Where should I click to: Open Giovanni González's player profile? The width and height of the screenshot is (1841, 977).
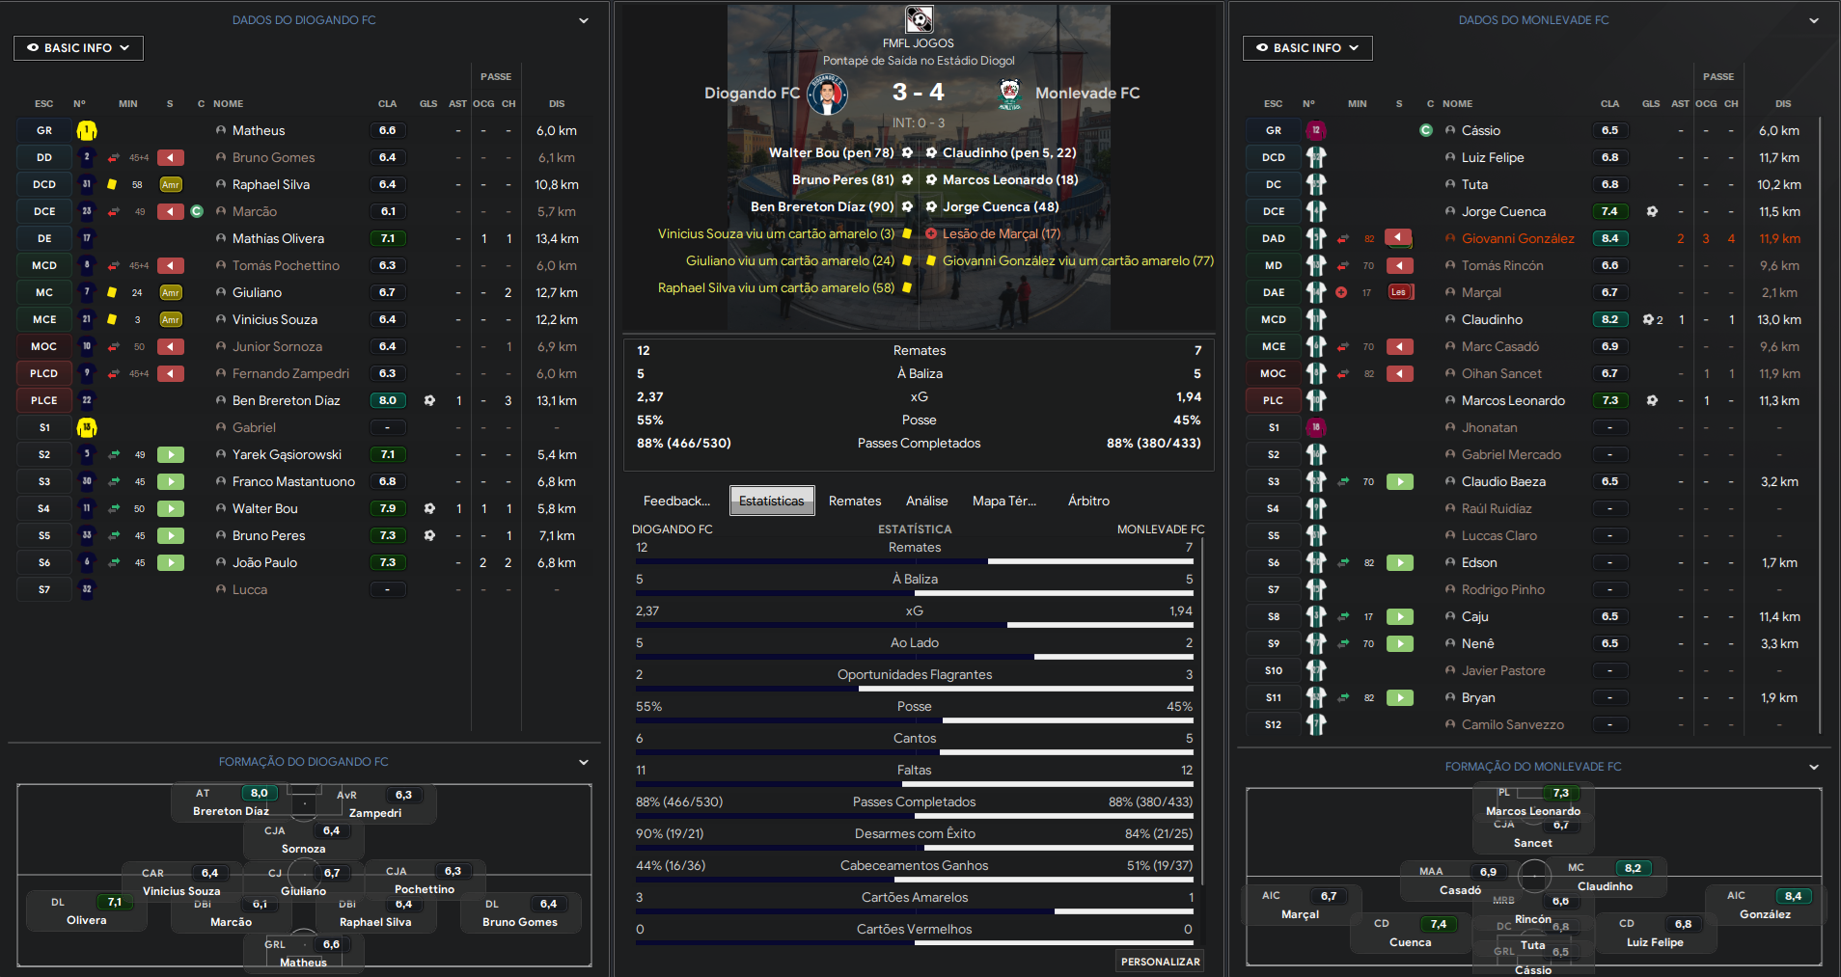point(1517,238)
